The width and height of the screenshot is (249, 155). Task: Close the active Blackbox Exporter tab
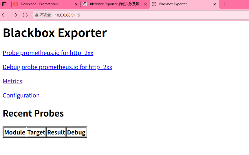[x=215, y=4]
